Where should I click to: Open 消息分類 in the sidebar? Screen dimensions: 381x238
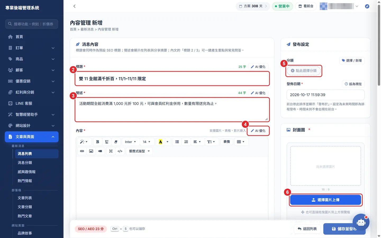25,163
